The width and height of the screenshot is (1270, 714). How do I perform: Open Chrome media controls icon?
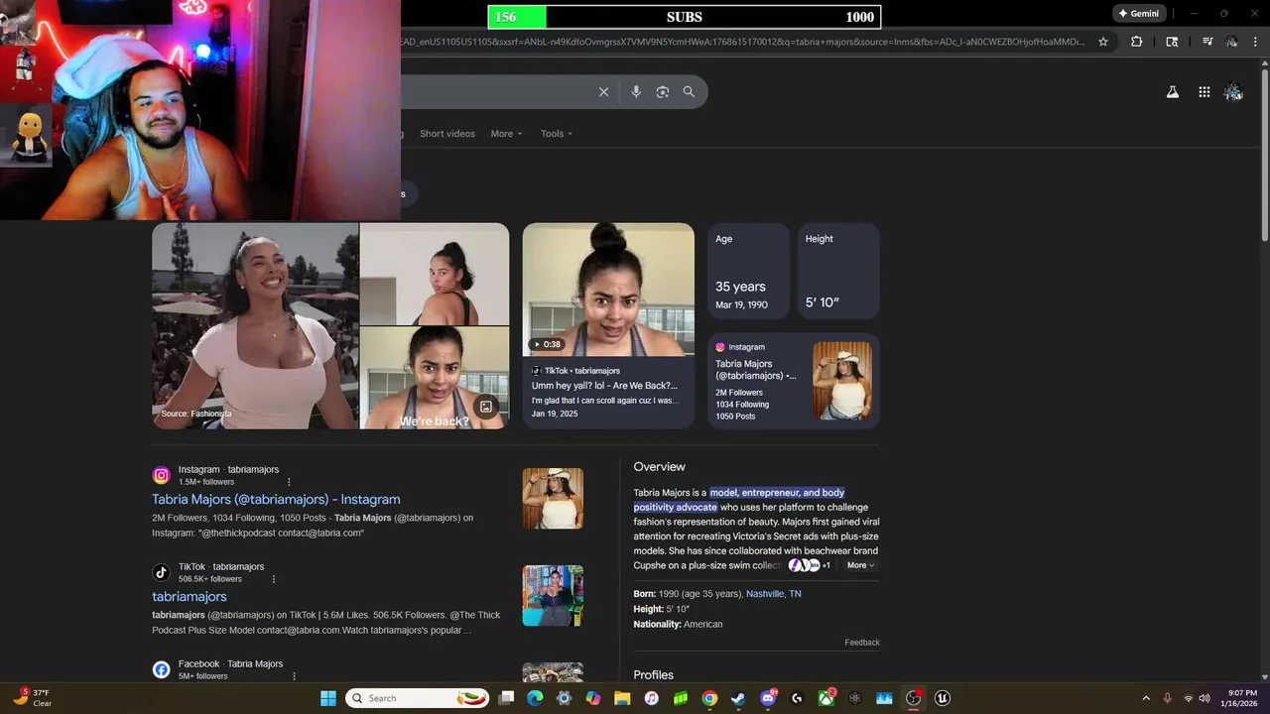(x=1207, y=42)
